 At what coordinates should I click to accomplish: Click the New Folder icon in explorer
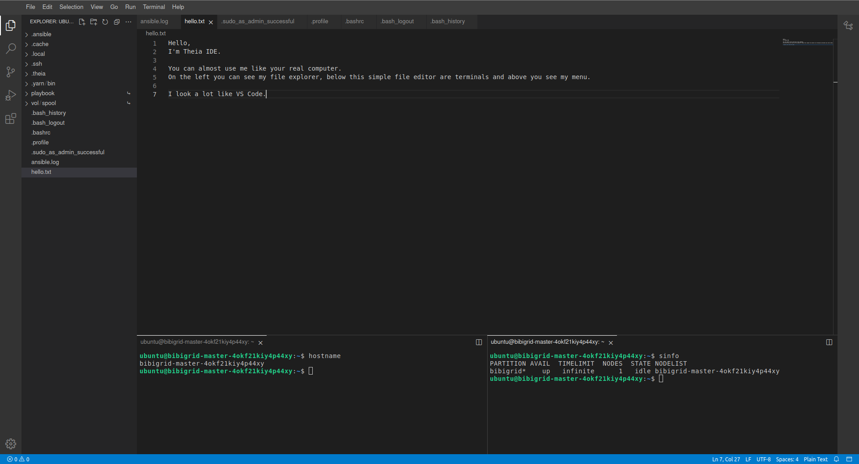coord(94,22)
